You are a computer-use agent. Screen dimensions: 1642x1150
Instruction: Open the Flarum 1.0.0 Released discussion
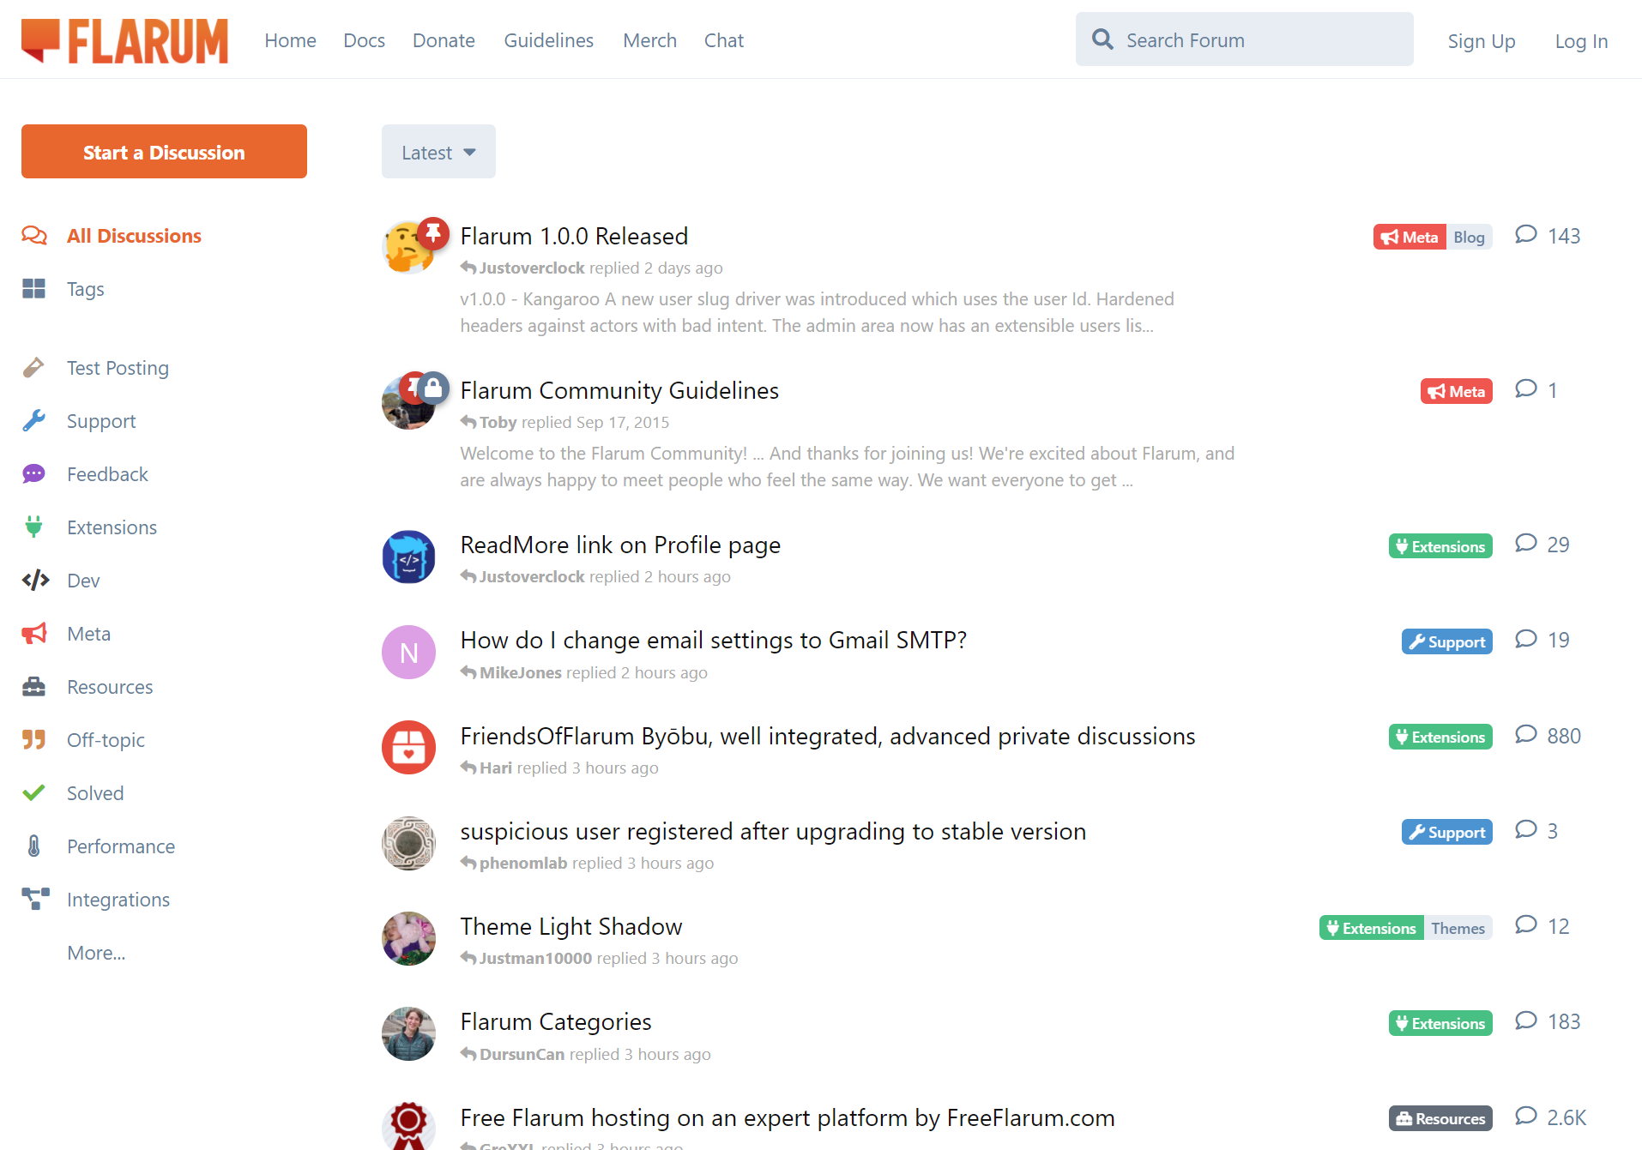573,236
